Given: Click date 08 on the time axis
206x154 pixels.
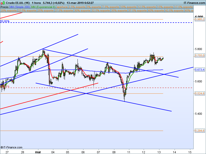Looking at the screenshot, I should (114, 152).
